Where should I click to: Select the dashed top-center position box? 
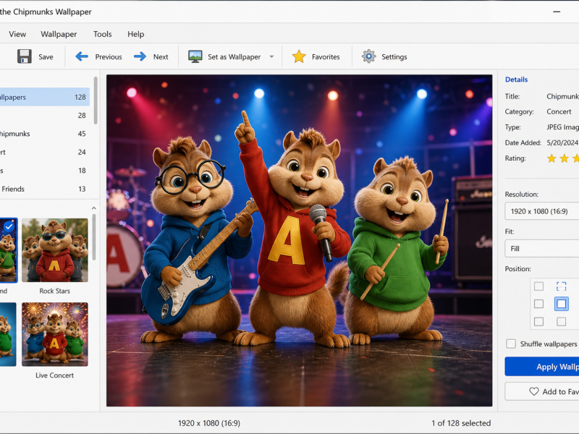click(x=562, y=286)
